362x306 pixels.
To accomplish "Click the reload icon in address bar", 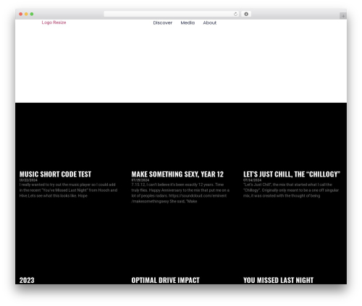I will [235, 14].
